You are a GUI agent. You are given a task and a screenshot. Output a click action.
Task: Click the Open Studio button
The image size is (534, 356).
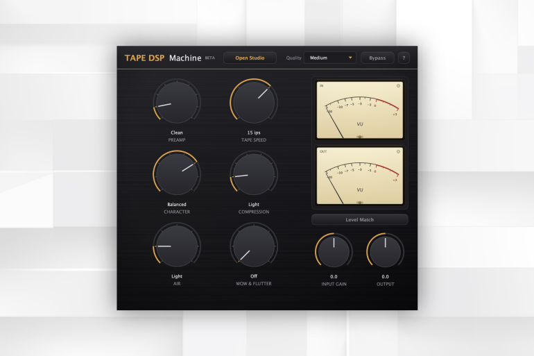pos(250,58)
